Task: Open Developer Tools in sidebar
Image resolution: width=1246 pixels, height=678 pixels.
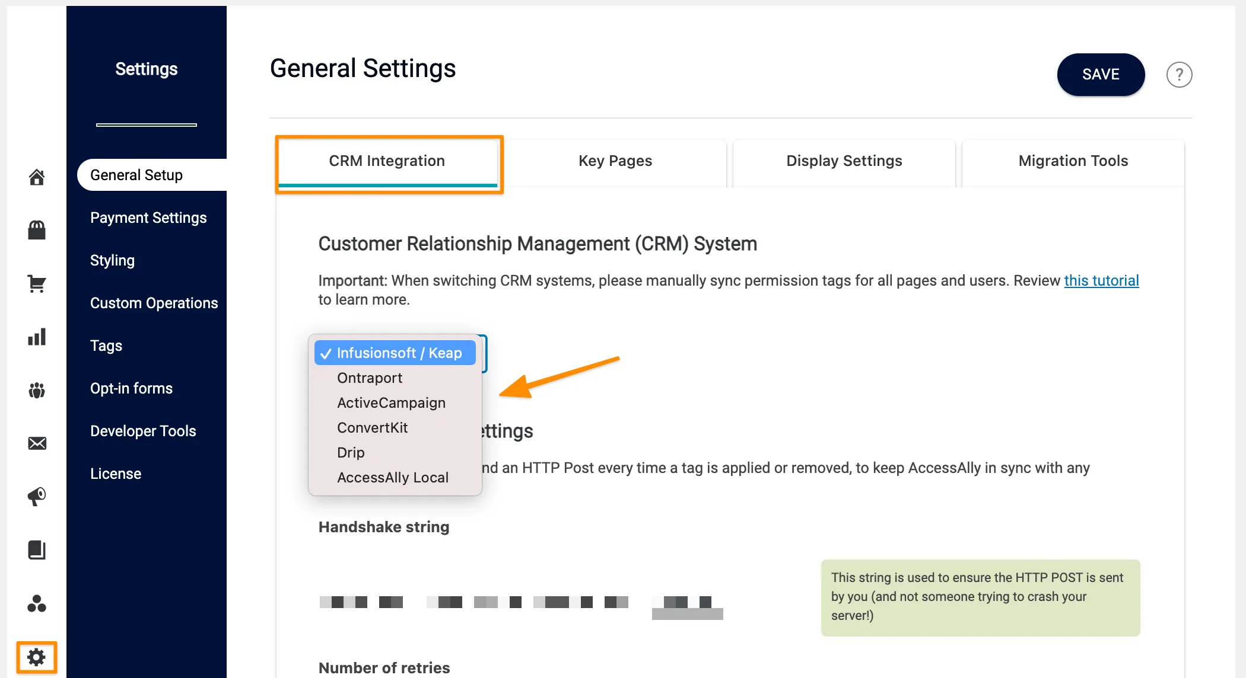Action: pos(143,431)
